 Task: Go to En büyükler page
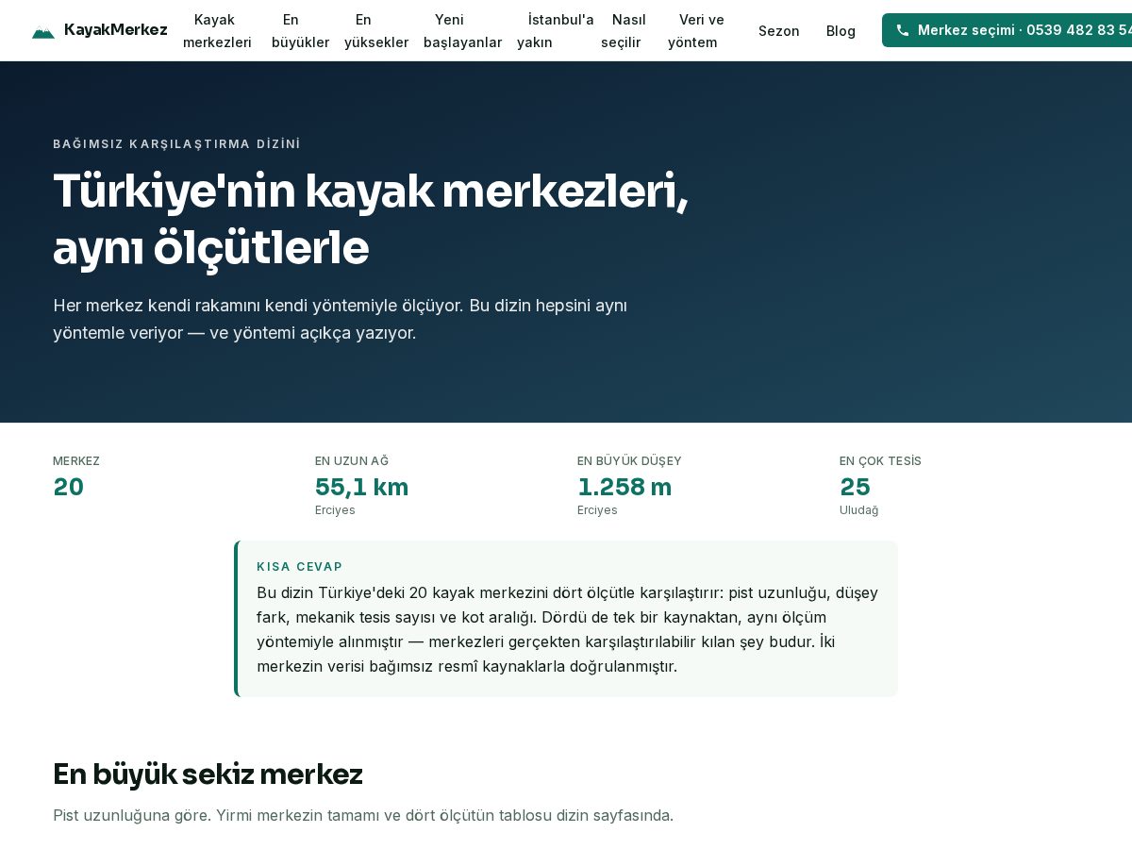[300, 31]
